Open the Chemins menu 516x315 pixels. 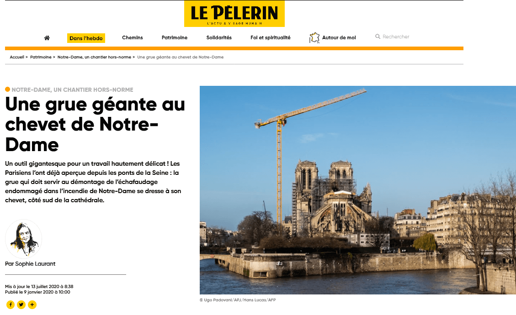(132, 37)
